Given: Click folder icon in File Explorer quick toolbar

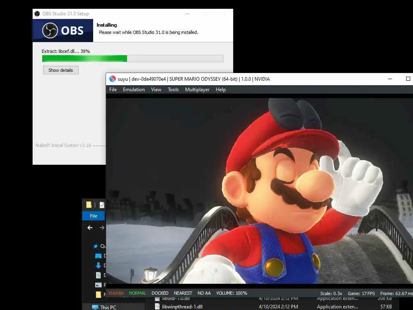Looking at the screenshot, I should [x=89, y=205].
